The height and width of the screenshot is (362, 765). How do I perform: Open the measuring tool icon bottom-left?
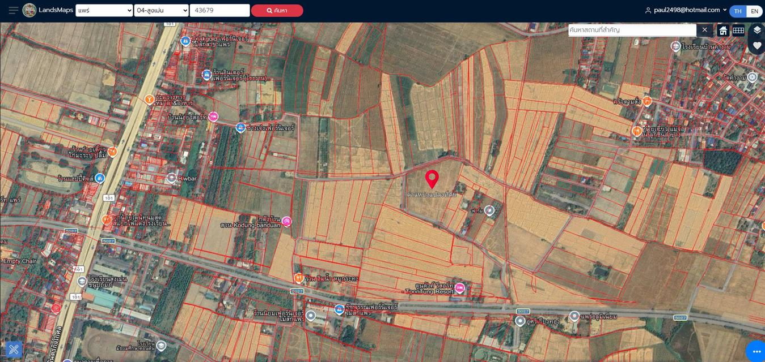tap(14, 349)
